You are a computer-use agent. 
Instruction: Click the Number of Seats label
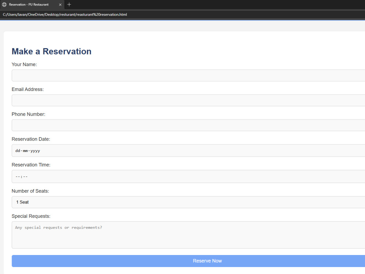coord(30,191)
